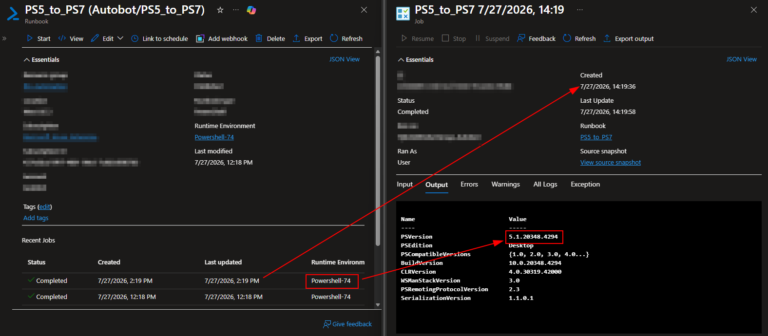
Task: Pin runbook with the star icon
Action: point(220,10)
